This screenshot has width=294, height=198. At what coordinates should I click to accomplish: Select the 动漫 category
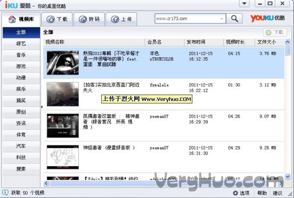21,78
